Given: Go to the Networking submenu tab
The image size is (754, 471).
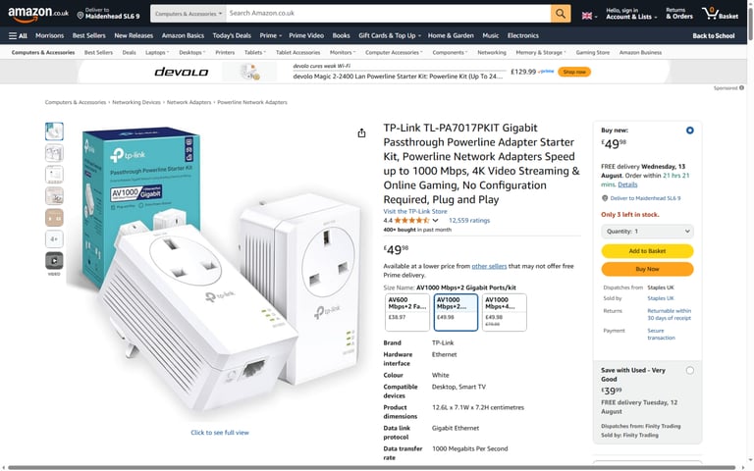Looking at the screenshot, I should (492, 52).
